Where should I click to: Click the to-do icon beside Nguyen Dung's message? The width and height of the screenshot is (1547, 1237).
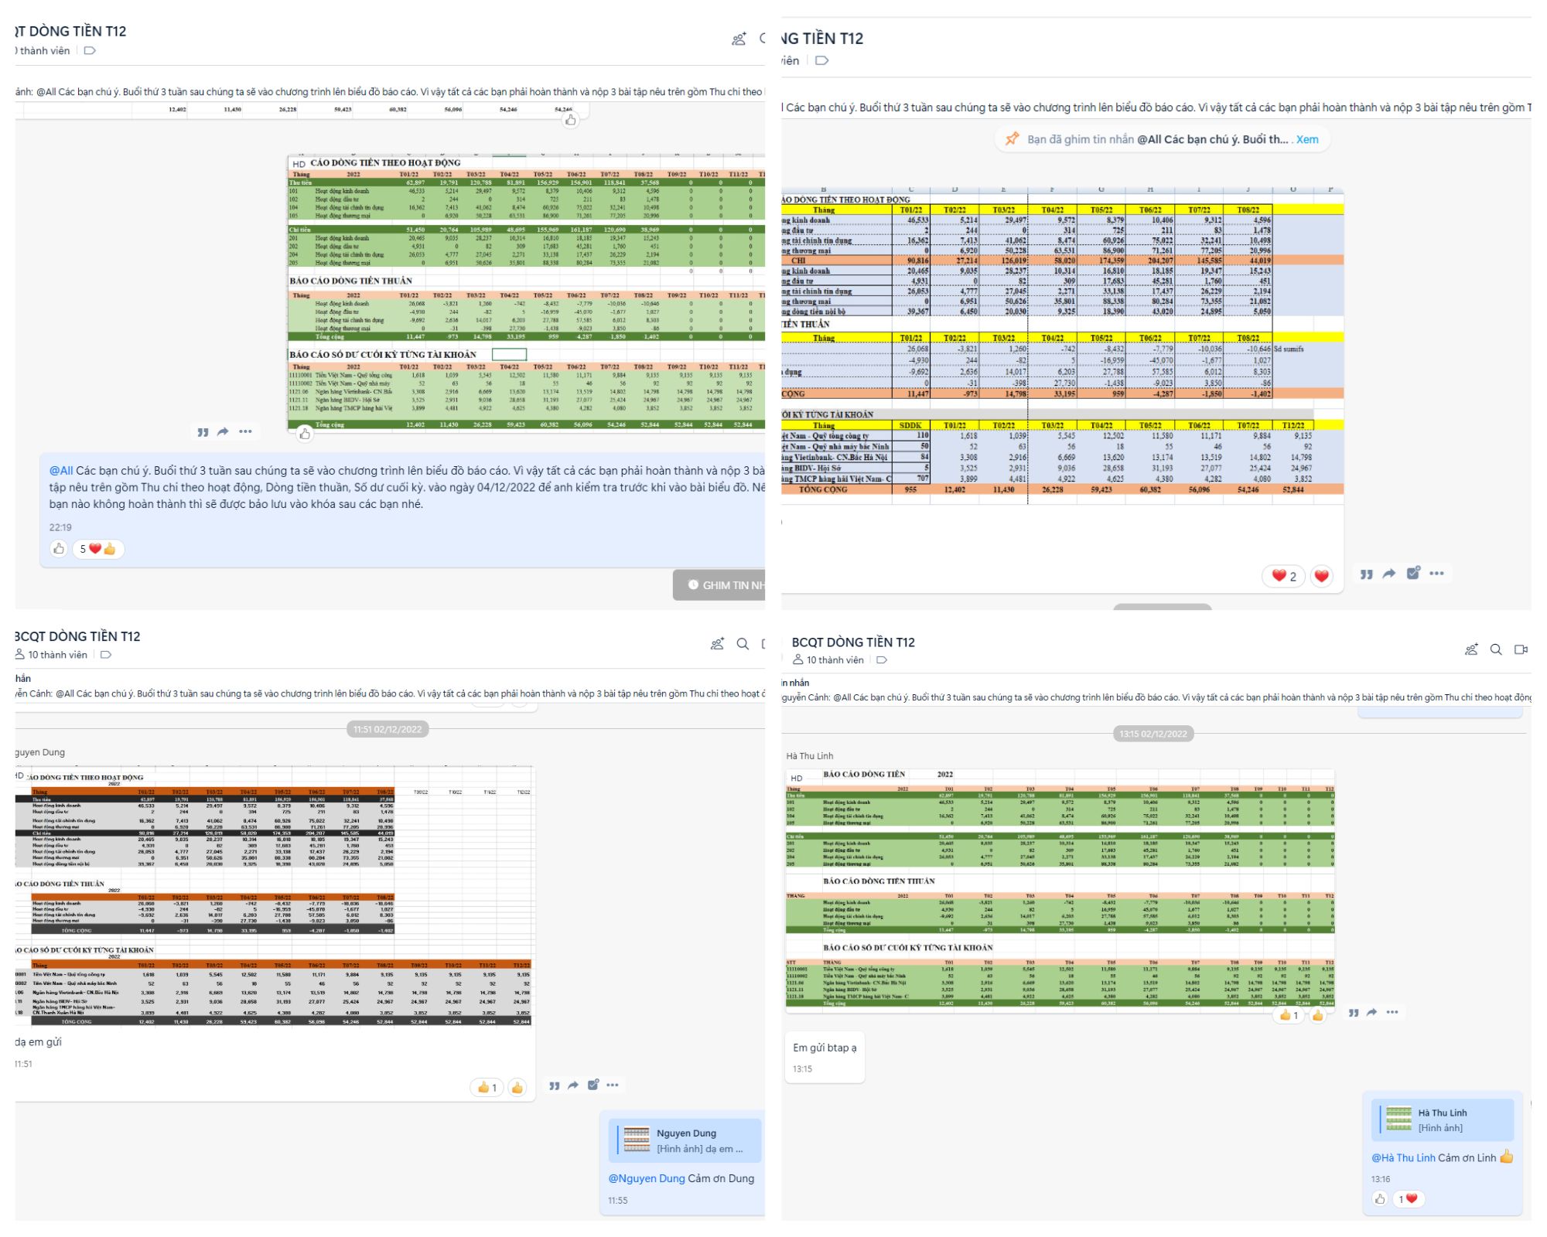(x=593, y=1085)
